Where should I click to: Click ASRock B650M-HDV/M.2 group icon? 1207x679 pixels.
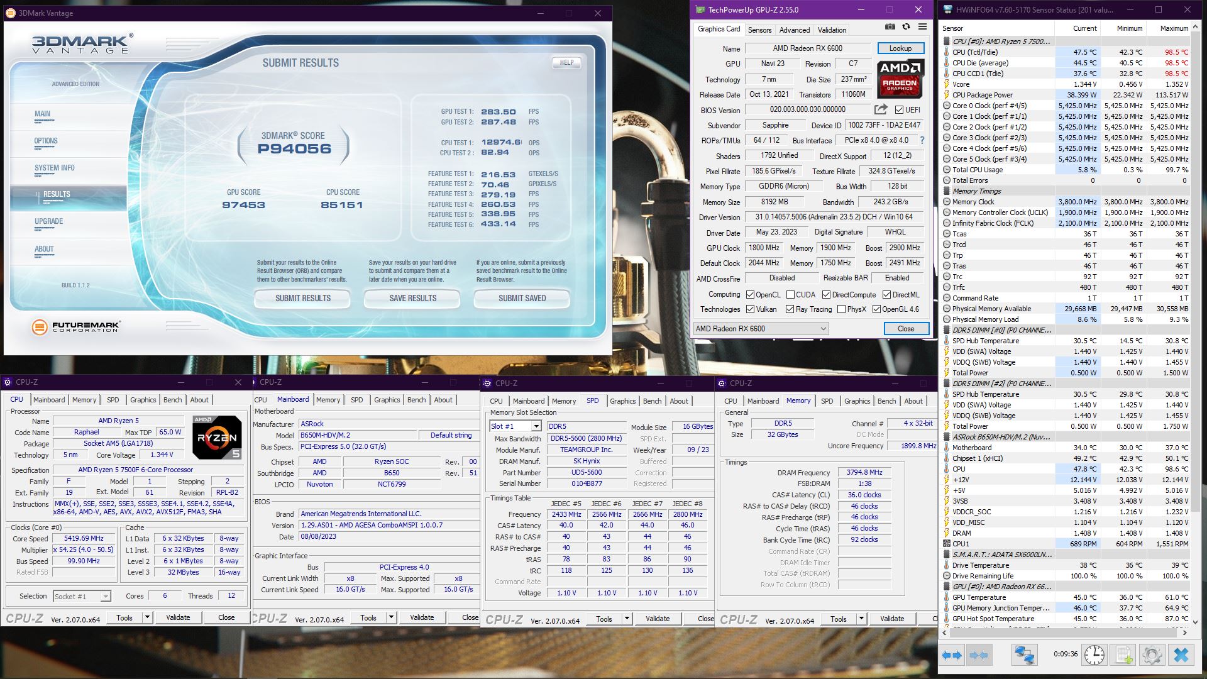pyautogui.click(x=947, y=437)
